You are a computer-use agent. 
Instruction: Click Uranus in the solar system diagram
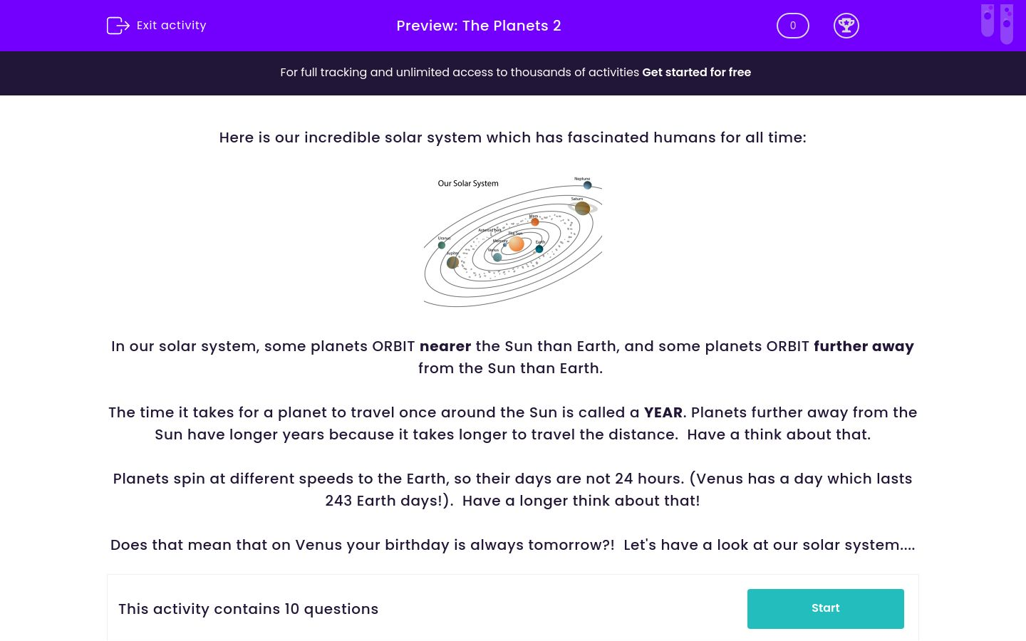point(441,244)
